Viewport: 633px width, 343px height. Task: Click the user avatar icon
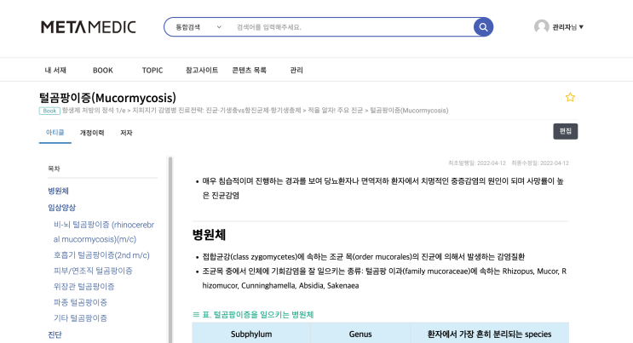pyautogui.click(x=541, y=27)
